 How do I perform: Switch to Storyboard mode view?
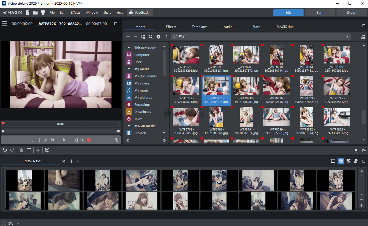333,161
